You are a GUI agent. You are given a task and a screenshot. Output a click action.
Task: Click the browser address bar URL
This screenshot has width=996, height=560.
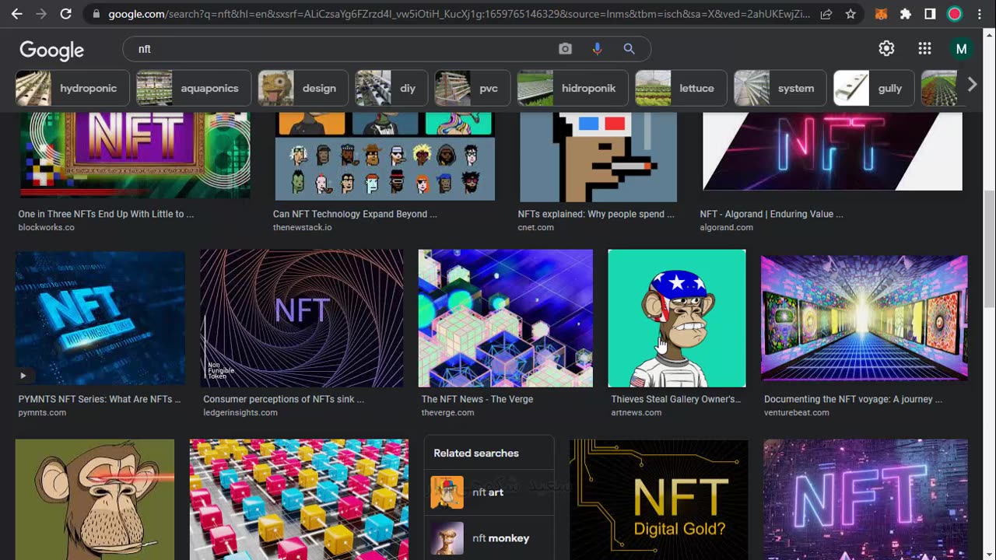click(459, 14)
